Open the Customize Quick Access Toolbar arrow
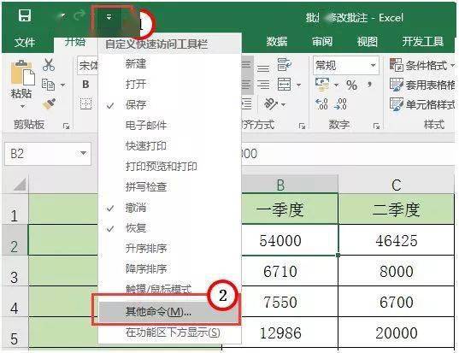 coord(109,17)
